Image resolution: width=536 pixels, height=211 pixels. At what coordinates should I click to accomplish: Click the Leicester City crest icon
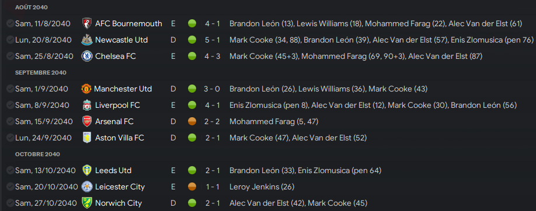(87, 187)
